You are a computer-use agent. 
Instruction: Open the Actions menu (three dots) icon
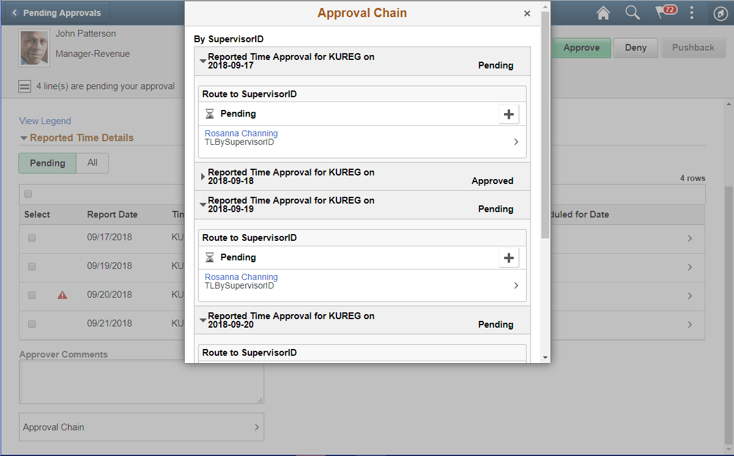click(x=692, y=13)
